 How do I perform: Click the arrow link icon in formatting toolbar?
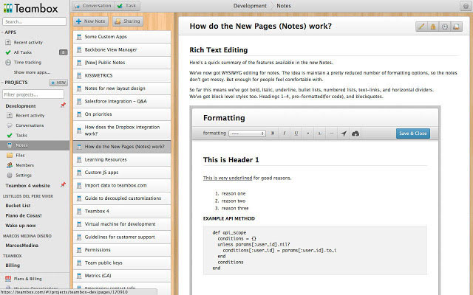343,133
